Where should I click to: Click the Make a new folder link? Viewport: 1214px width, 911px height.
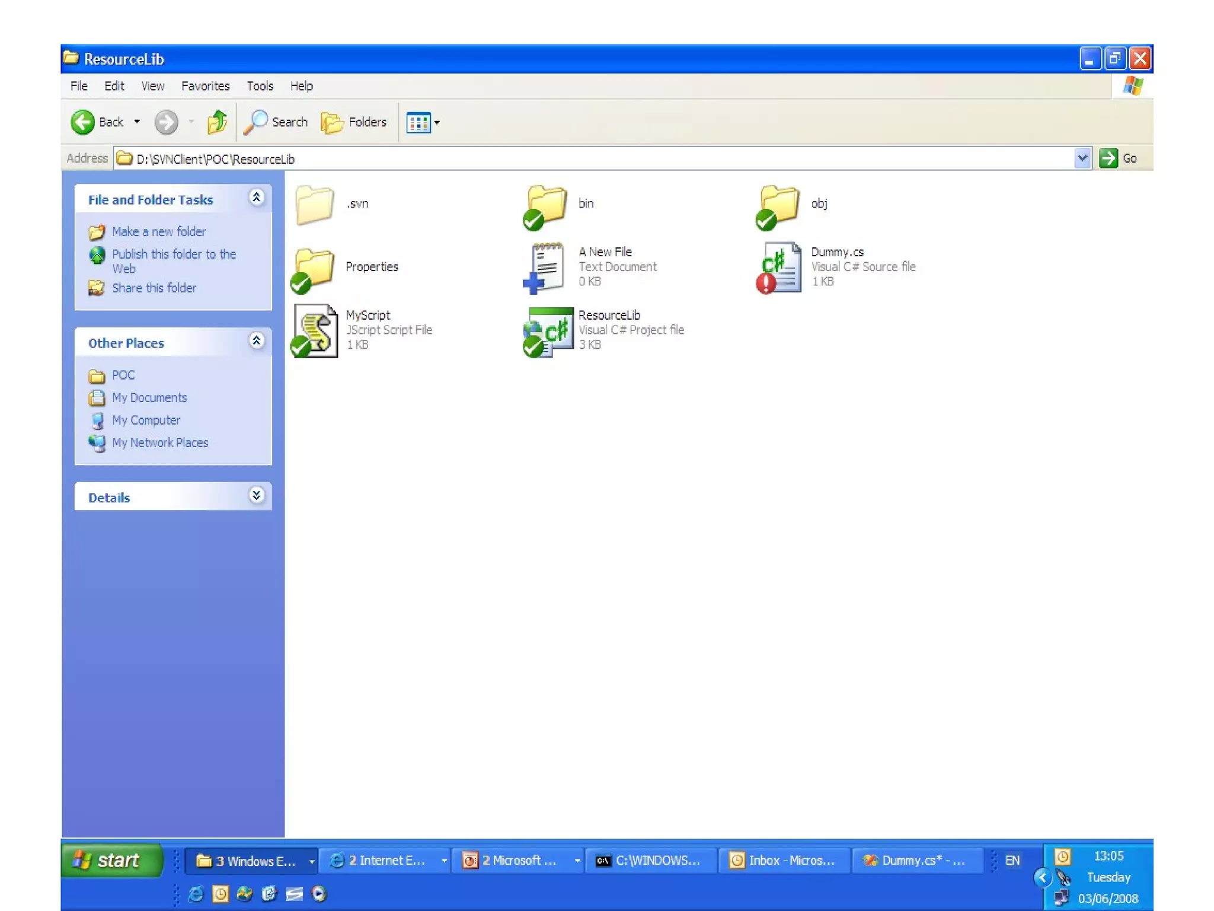tap(158, 232)
